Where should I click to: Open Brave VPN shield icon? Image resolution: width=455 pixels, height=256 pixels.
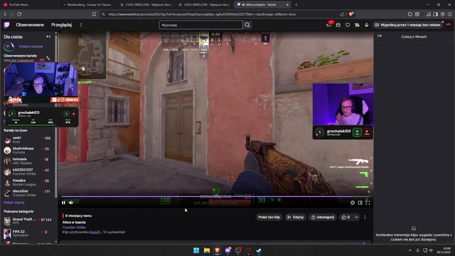pos(443,14)
